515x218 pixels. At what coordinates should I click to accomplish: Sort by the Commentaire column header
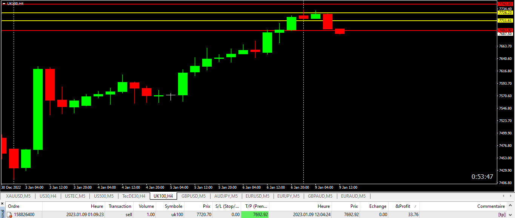click(x=463, y=206)
